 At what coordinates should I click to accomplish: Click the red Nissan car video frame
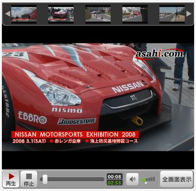pyautogui.click(x=98, y=97)
